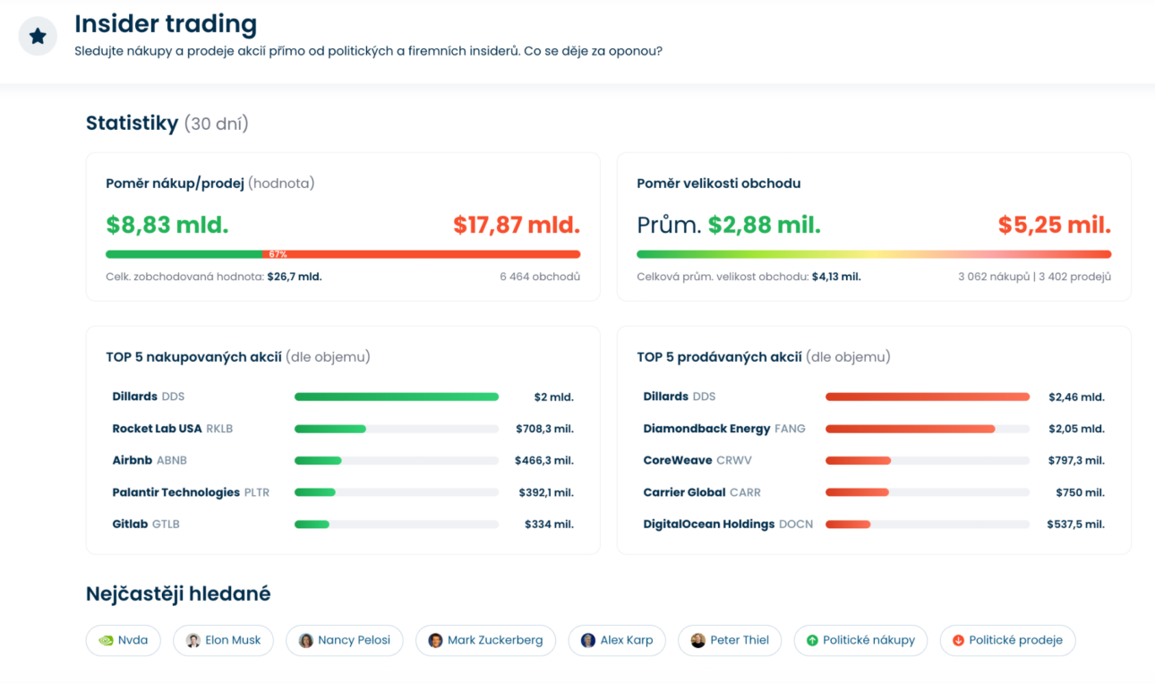
Task: Click the "Statistiky (30 dní)" heading
Action: pyautogui.click(x=167, y=124)
